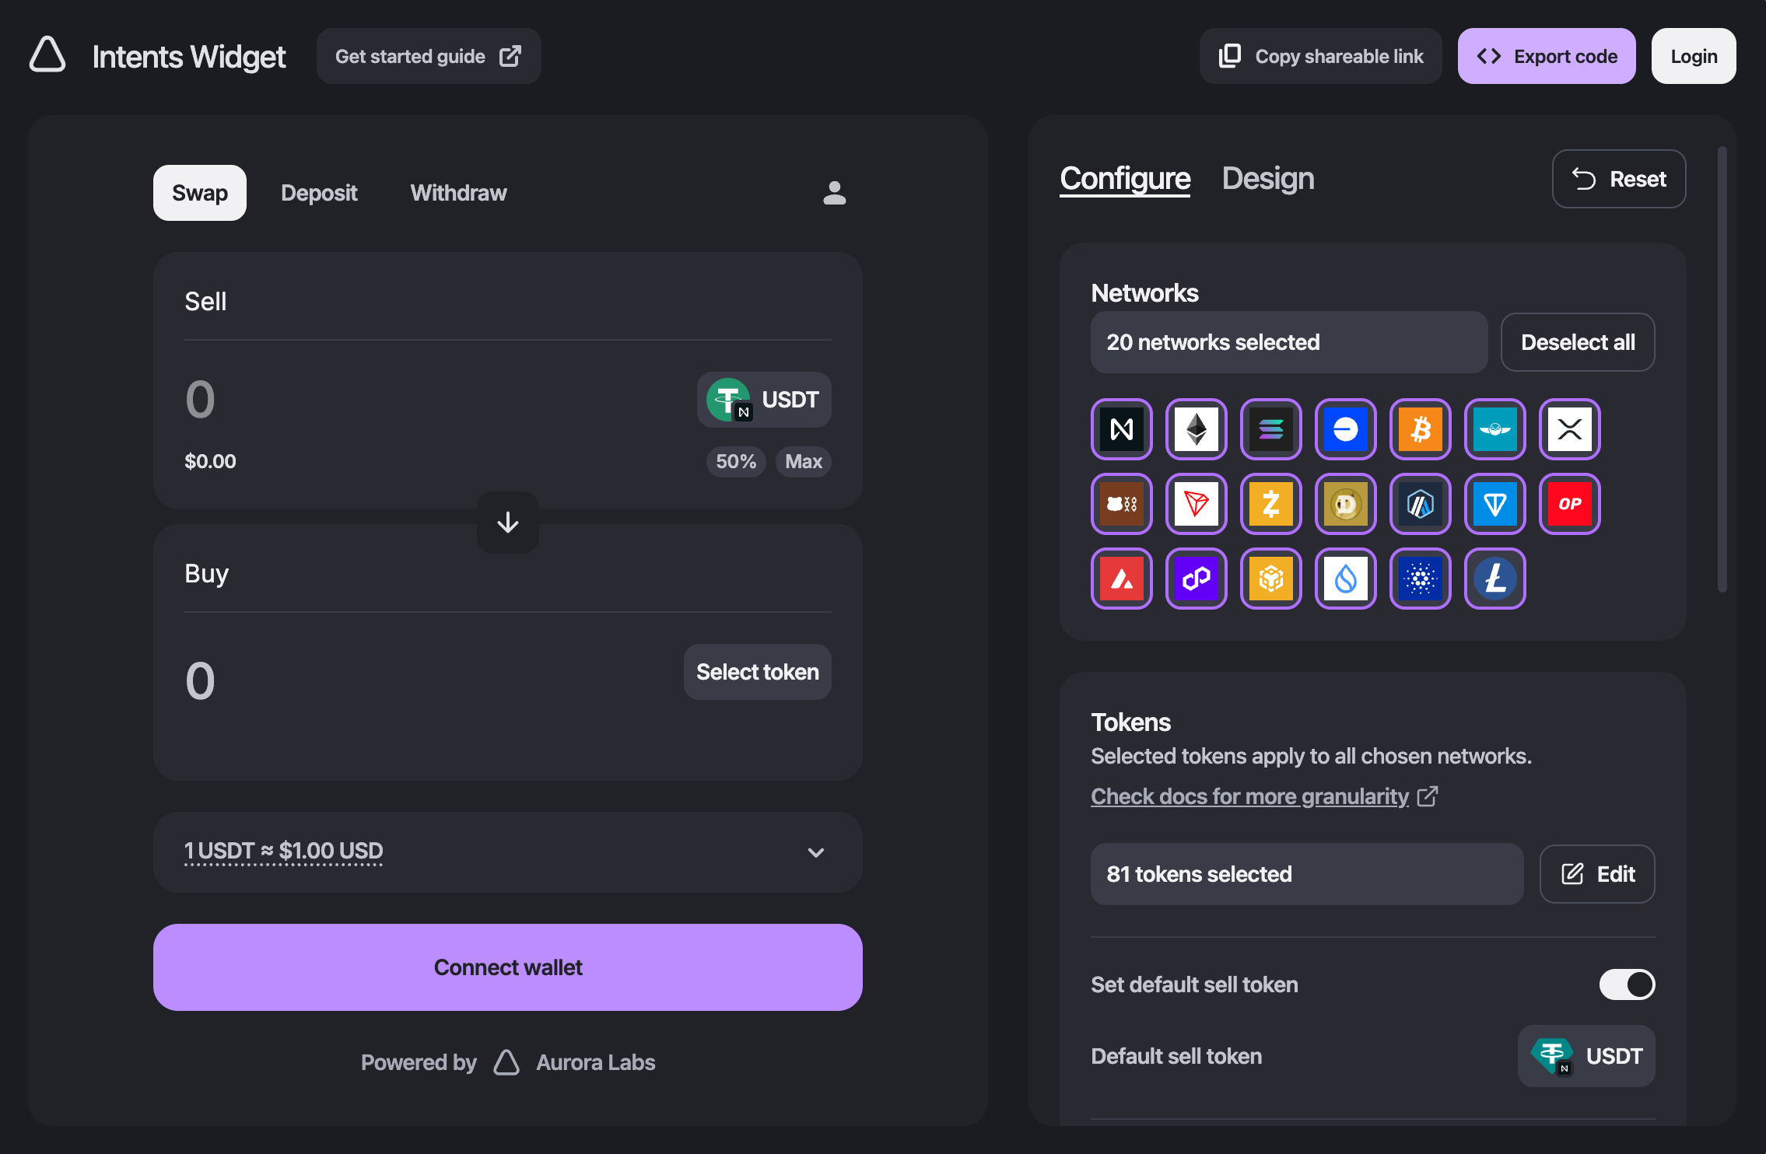Image resolution: width=1766 pixels, height=1154 pixels.
Task: Open the 20 networks selected field
Action: [1289, 342]
